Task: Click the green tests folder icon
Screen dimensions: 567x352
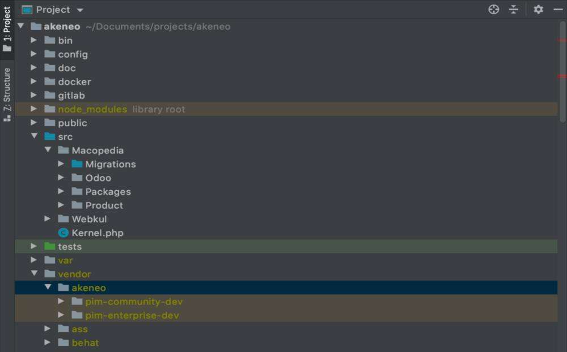Action: click(x=50, y=247)
